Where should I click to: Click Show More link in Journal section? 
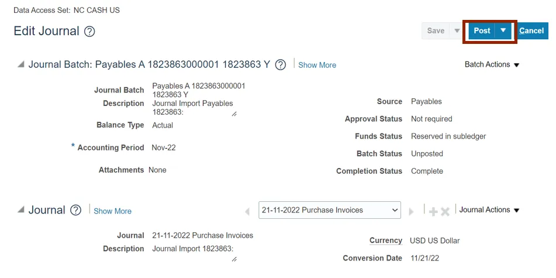click(112, 211)
